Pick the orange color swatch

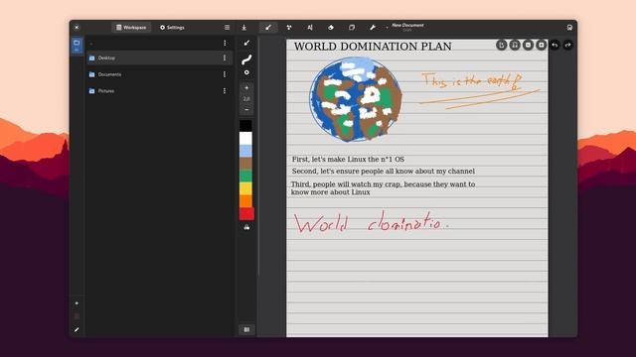[x=245, y=200]
